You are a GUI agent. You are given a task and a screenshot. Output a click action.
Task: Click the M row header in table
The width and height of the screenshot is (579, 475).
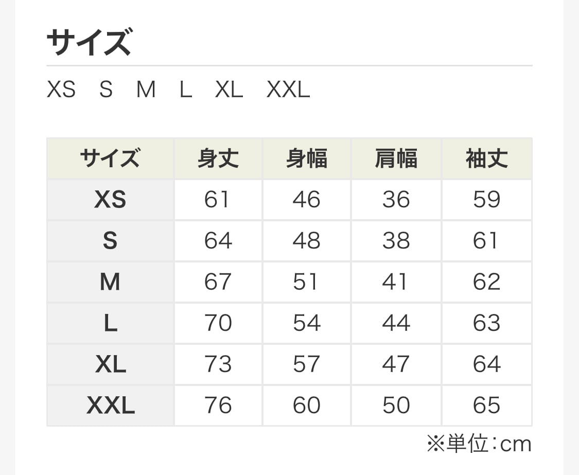(110, 282)
